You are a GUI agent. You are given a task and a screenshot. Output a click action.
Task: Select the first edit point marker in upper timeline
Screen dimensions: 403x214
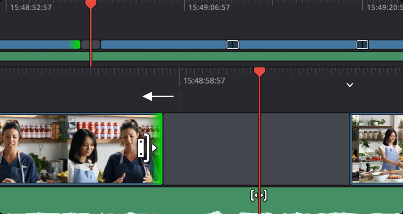(232, 45)
